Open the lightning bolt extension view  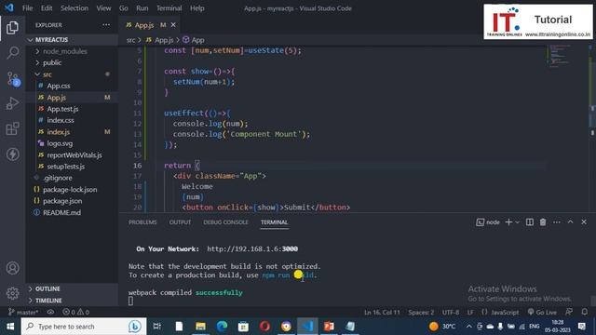12,154
